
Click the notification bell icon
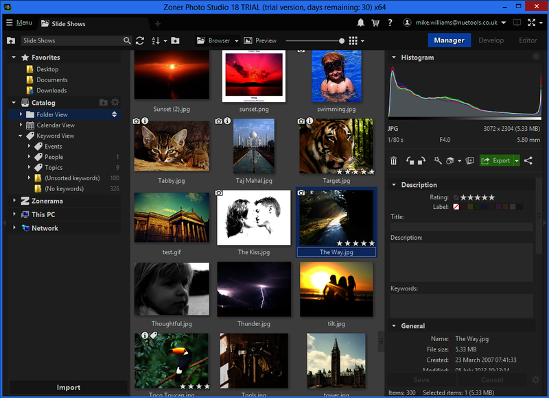(x=360, y=23)
